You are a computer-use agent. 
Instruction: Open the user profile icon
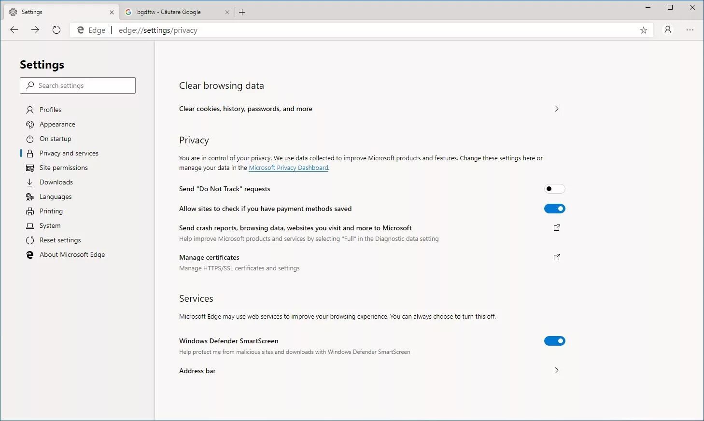tap(668, 30)
